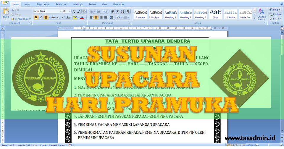The image size is (284, 149).
Task: Click the text highlight color marker
Action: pyautogui.click(x=75, y=17)
